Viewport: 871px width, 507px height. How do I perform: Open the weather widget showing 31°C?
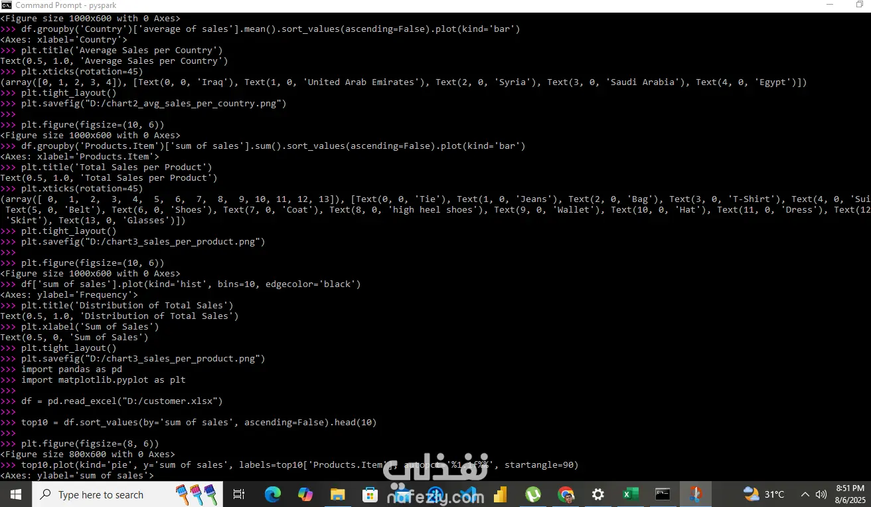[x=764, y=494]
